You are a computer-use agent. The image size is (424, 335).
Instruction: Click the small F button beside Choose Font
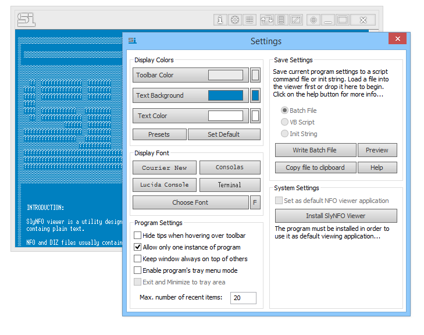[x=255, y=202]
